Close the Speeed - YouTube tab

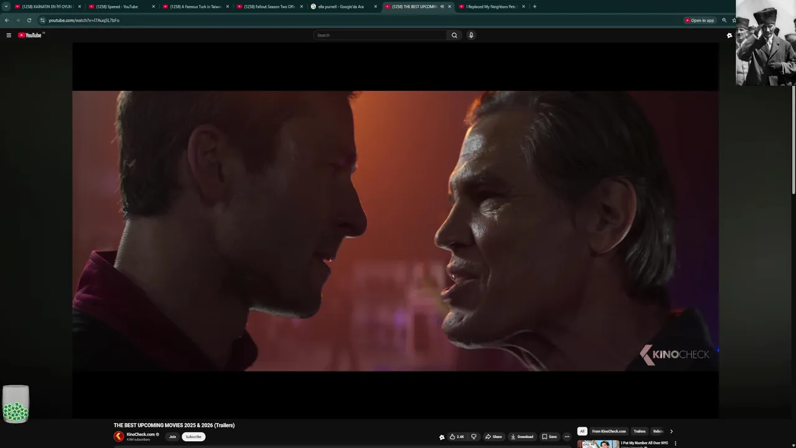pos(154,7)
